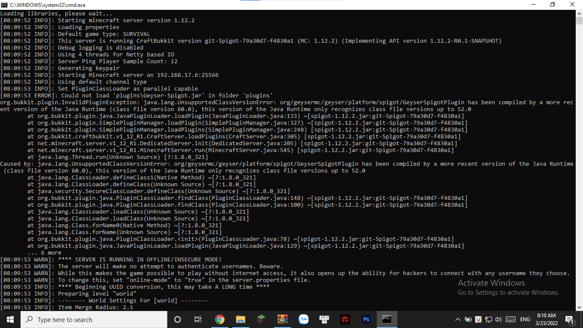The height and width of the screenshot is (328, 583).
Task: Open the Windows Start menu
Action: pyautogui.click(x=10, y=319)
